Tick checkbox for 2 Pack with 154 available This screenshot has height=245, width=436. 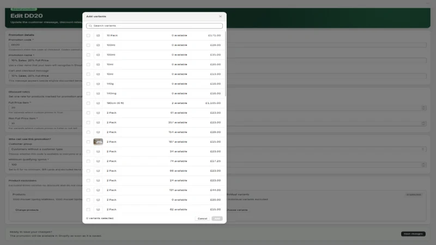click(88, 132)
